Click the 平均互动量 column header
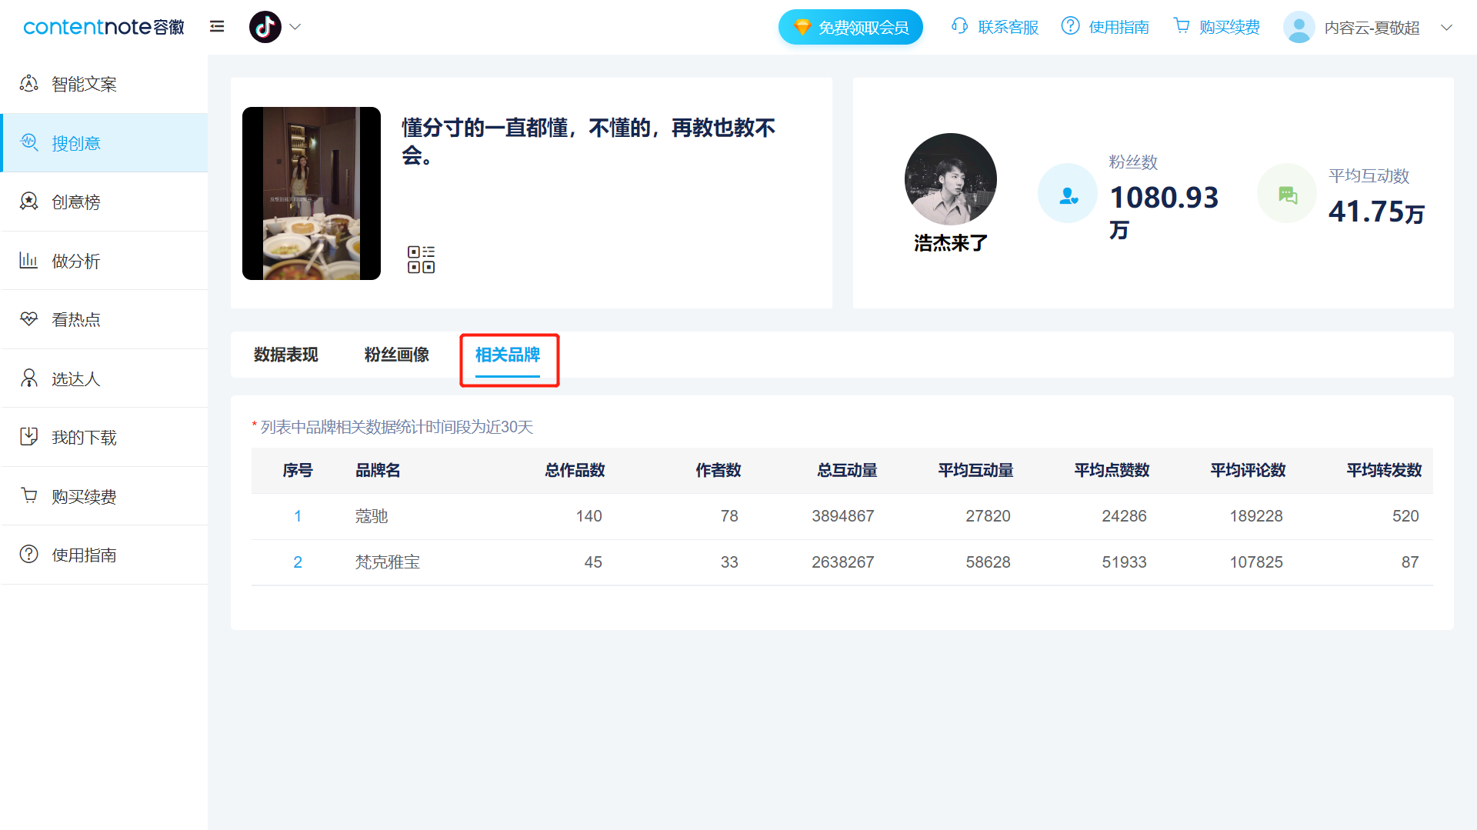The image size is (1477, 830). [x=975, y=470]
